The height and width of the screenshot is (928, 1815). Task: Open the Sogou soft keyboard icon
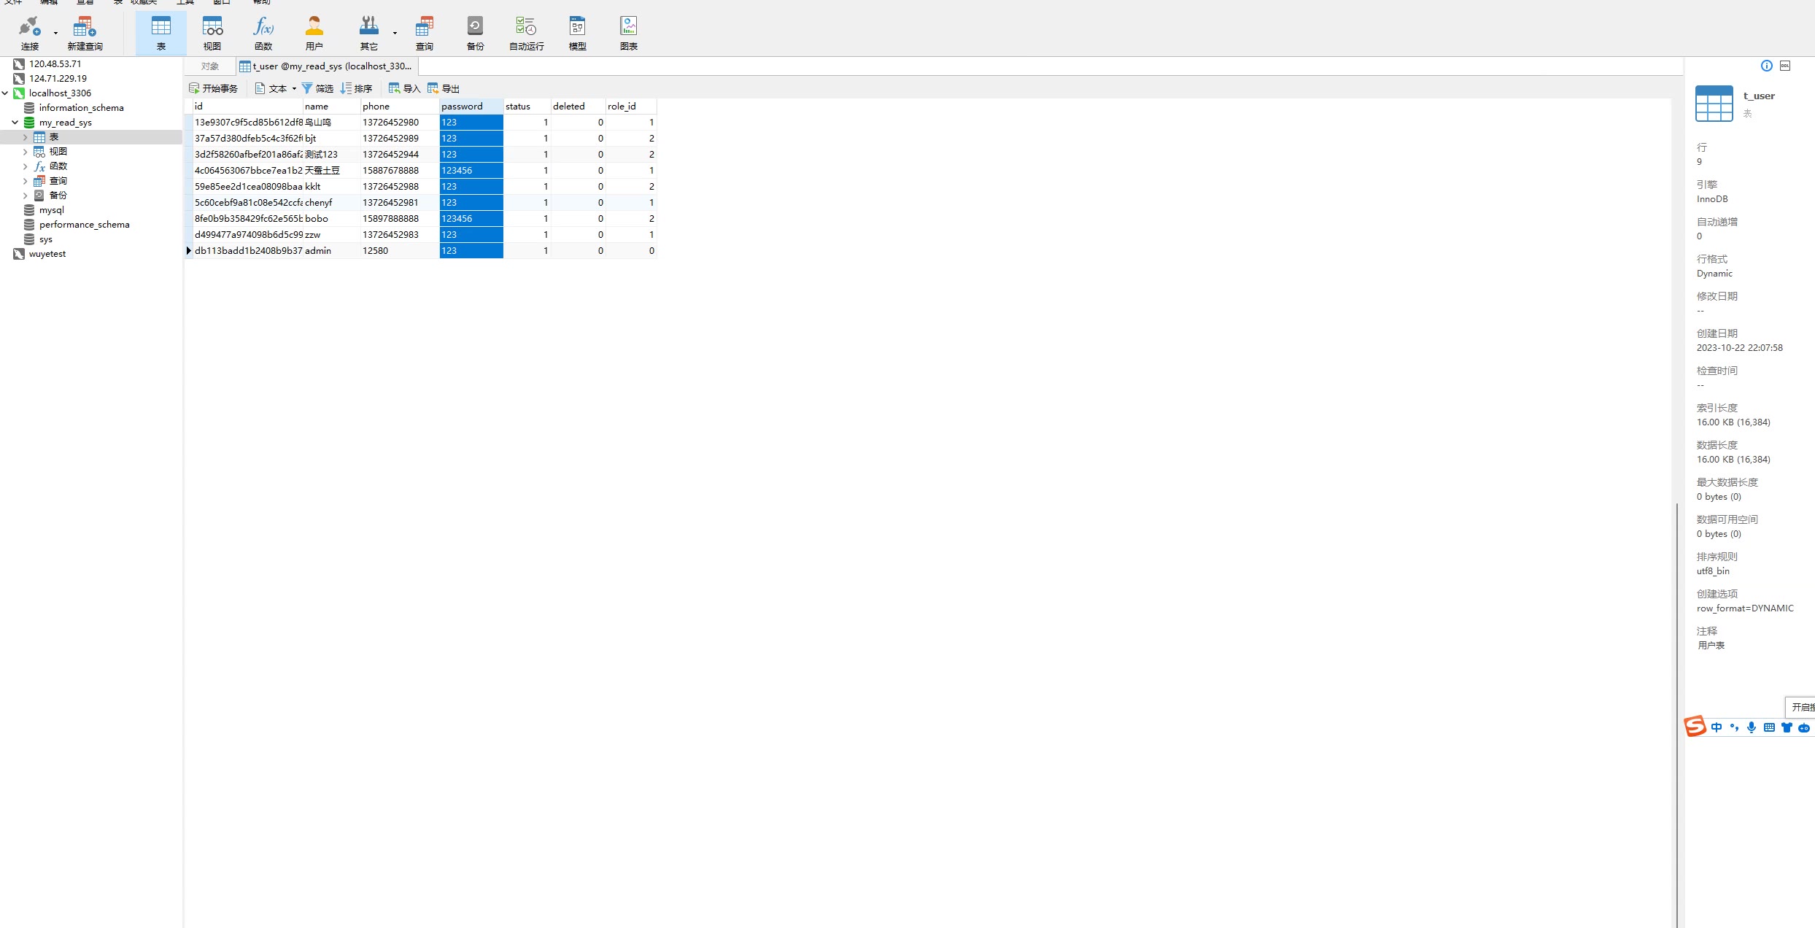pyautogui.click(x=1769, y=727)
